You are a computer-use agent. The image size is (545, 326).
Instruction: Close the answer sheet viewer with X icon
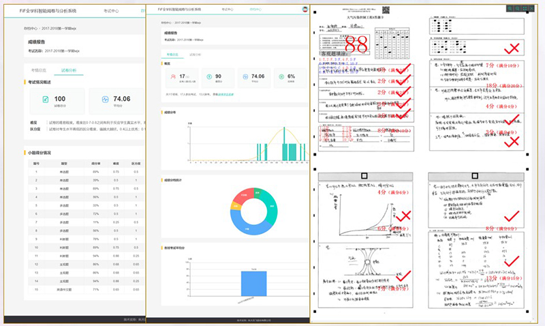[x=532, y=8]
